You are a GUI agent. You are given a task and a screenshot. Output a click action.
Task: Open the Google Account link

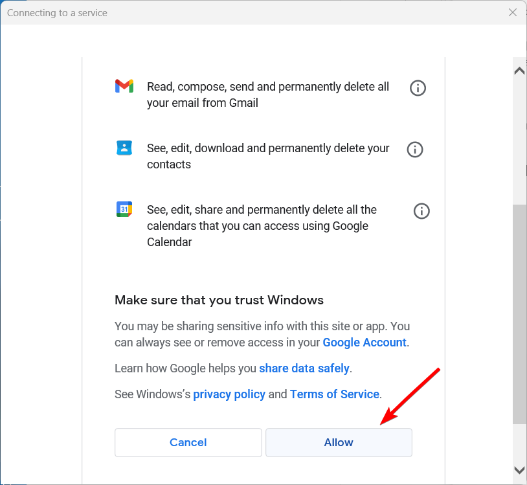tap(364, 343)
